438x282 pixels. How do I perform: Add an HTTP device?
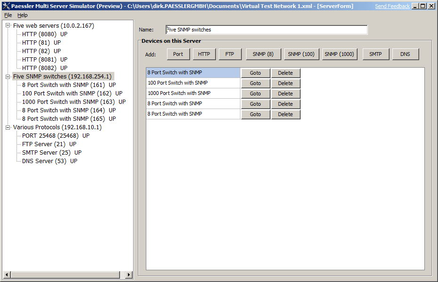point(204,54)
